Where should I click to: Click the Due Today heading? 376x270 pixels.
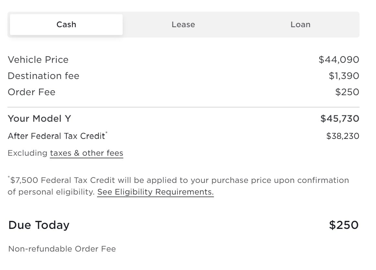click(x=39, y=225)
